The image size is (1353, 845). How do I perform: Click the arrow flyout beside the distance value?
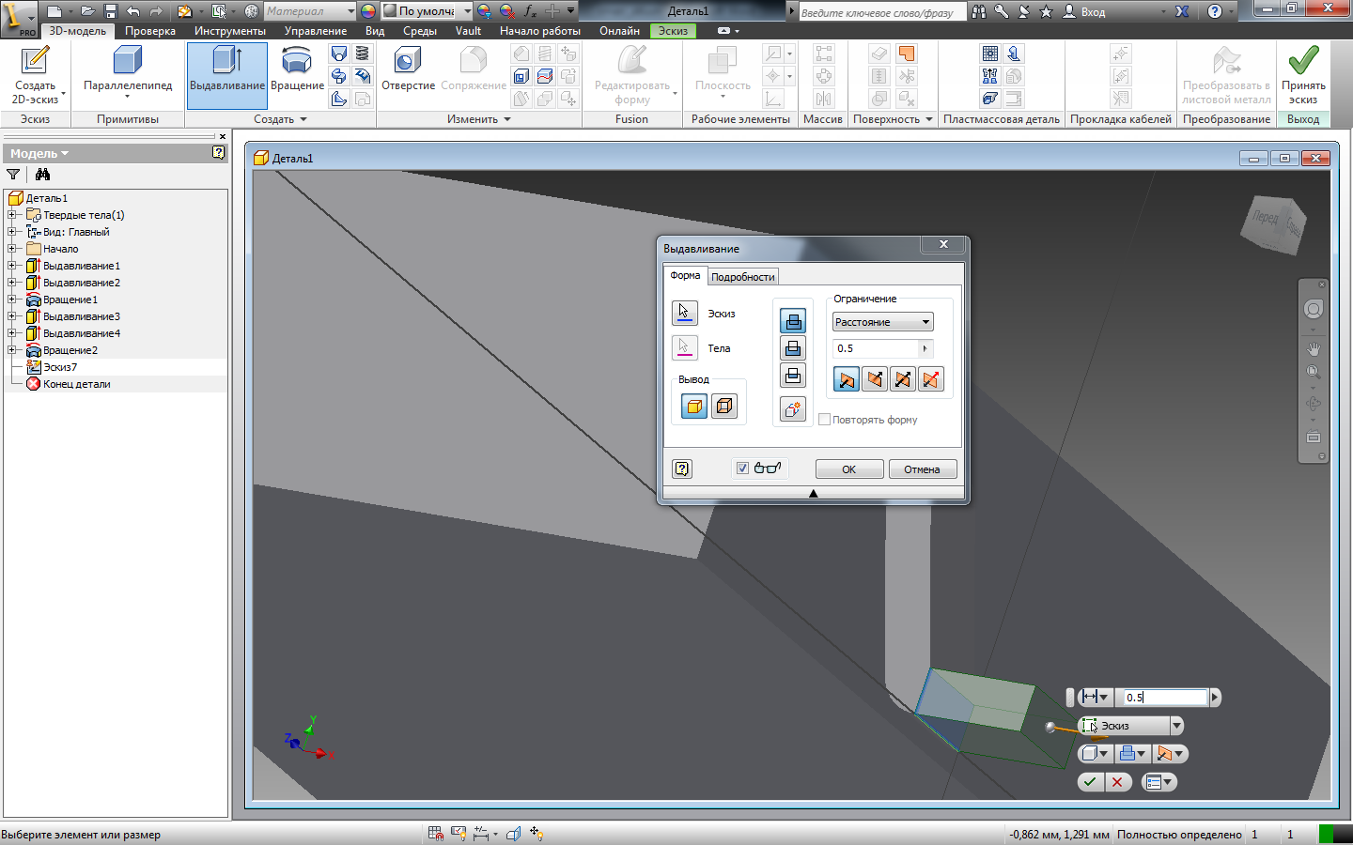click(925, 348)
